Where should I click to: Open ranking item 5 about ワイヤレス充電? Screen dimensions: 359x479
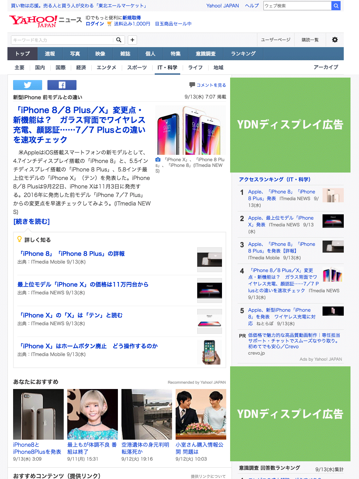pyautogui.click(x=282, y=317)
